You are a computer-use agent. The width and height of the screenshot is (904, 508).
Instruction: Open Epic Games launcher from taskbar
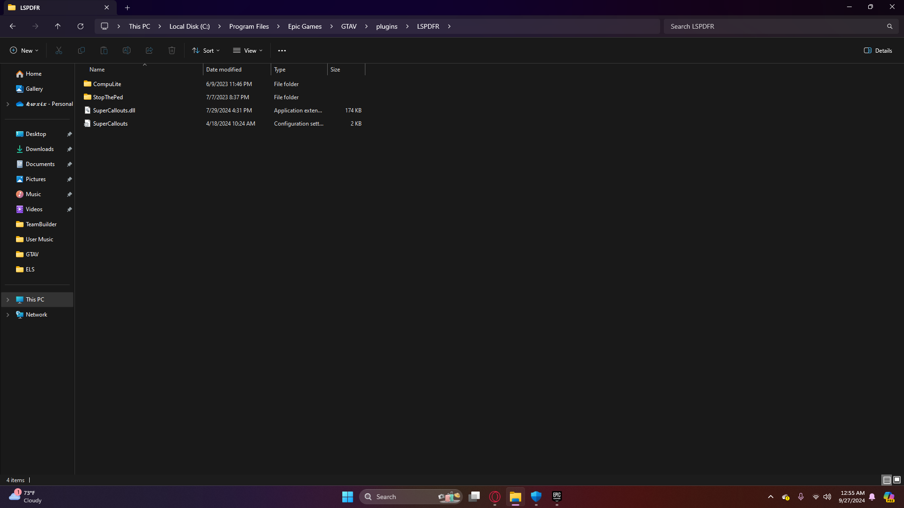coord(557,496)
